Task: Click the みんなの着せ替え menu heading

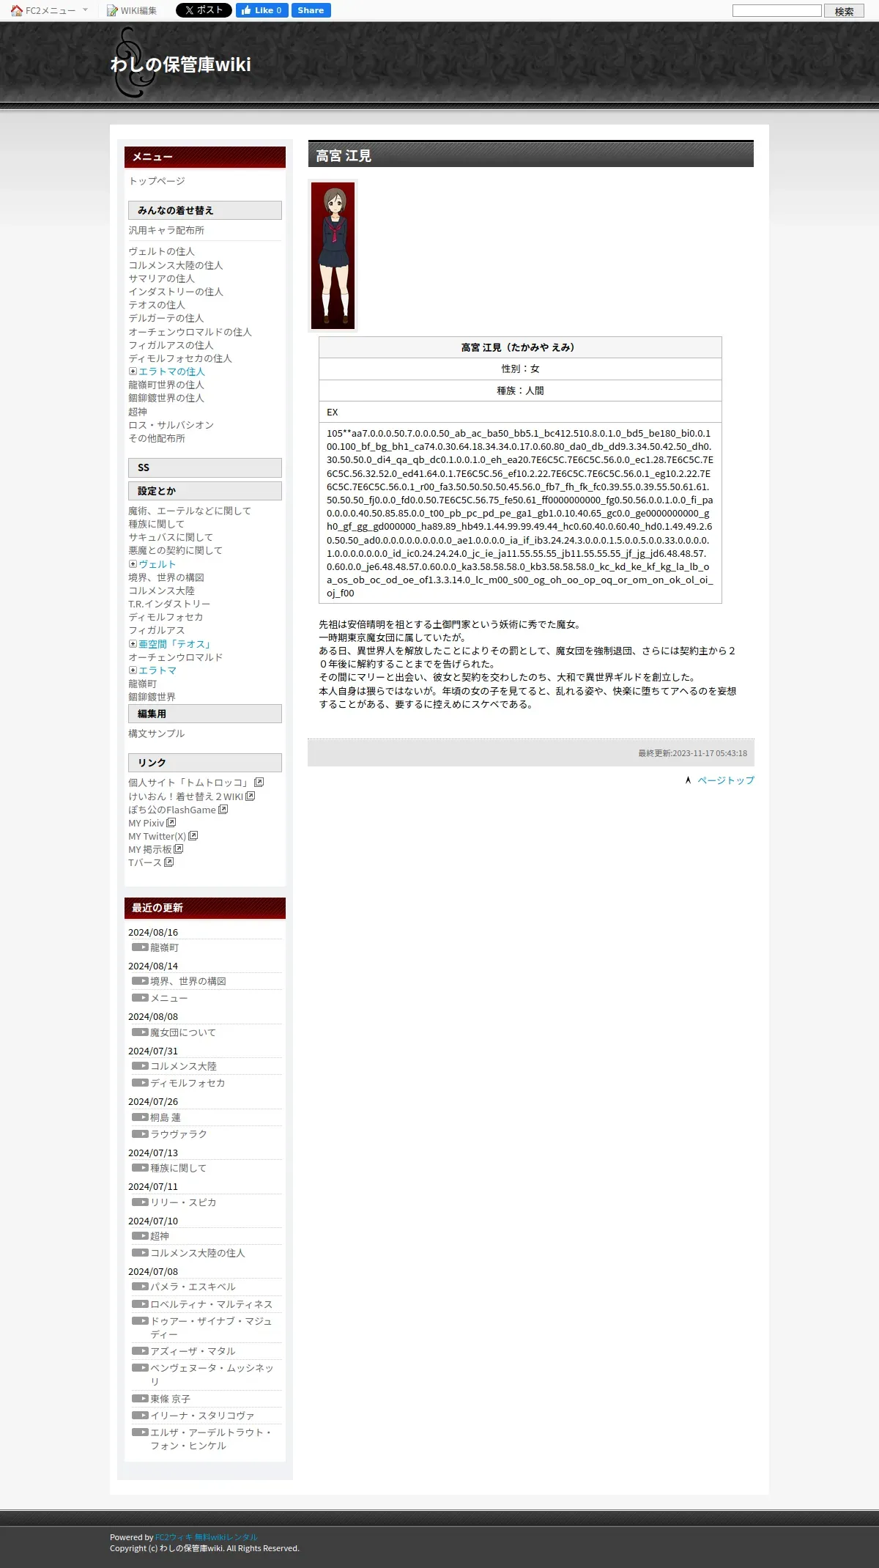Action: pos(205,210)
